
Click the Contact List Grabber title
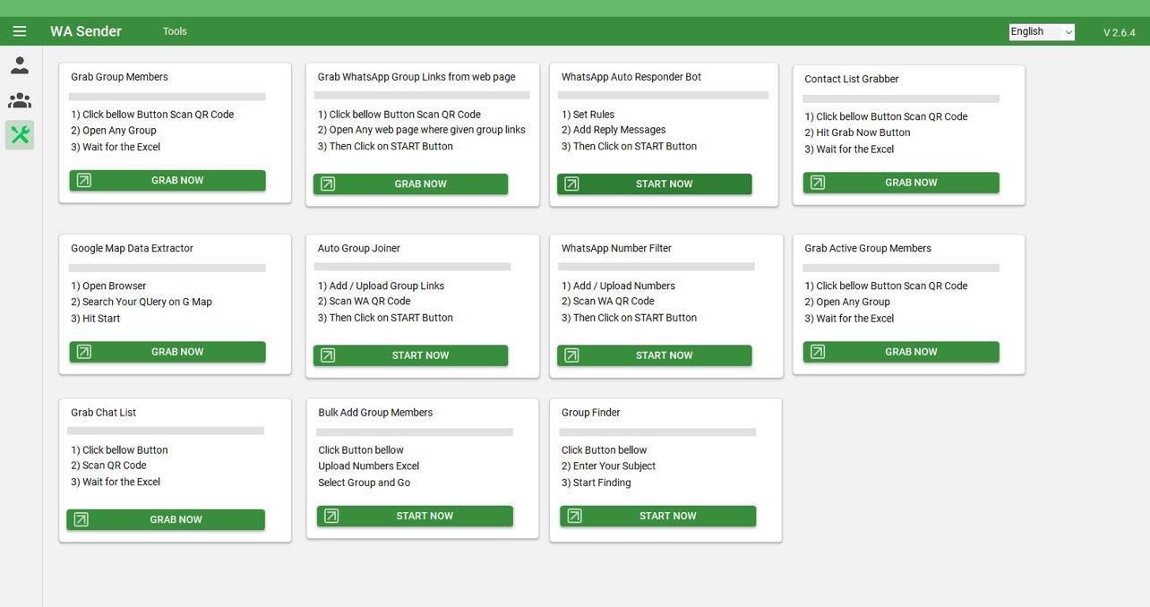pyautogui.click(x=852, y=79)
